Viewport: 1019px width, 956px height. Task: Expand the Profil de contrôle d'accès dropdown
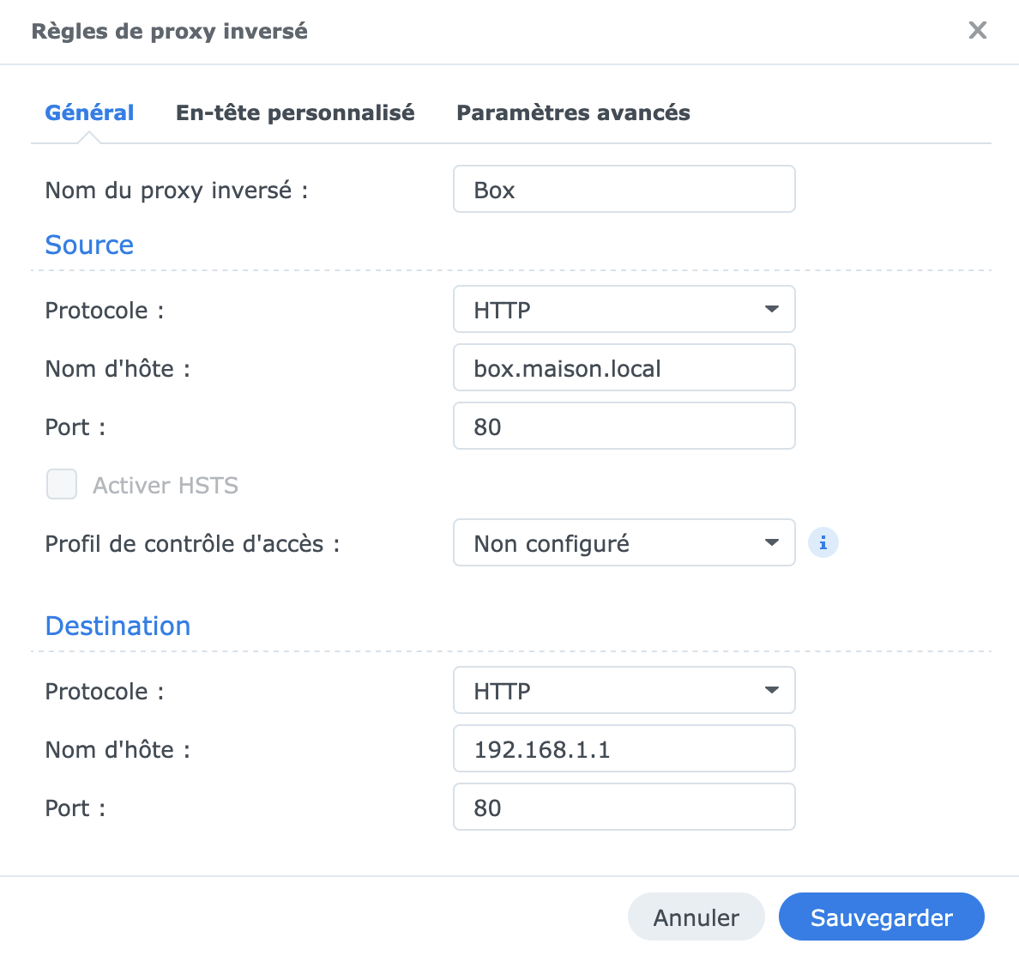(x=624, y=543)
